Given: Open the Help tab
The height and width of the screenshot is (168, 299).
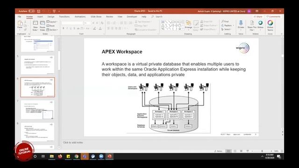Looking at the screenshot, I should pyautogui.click(x=144, y=17).
